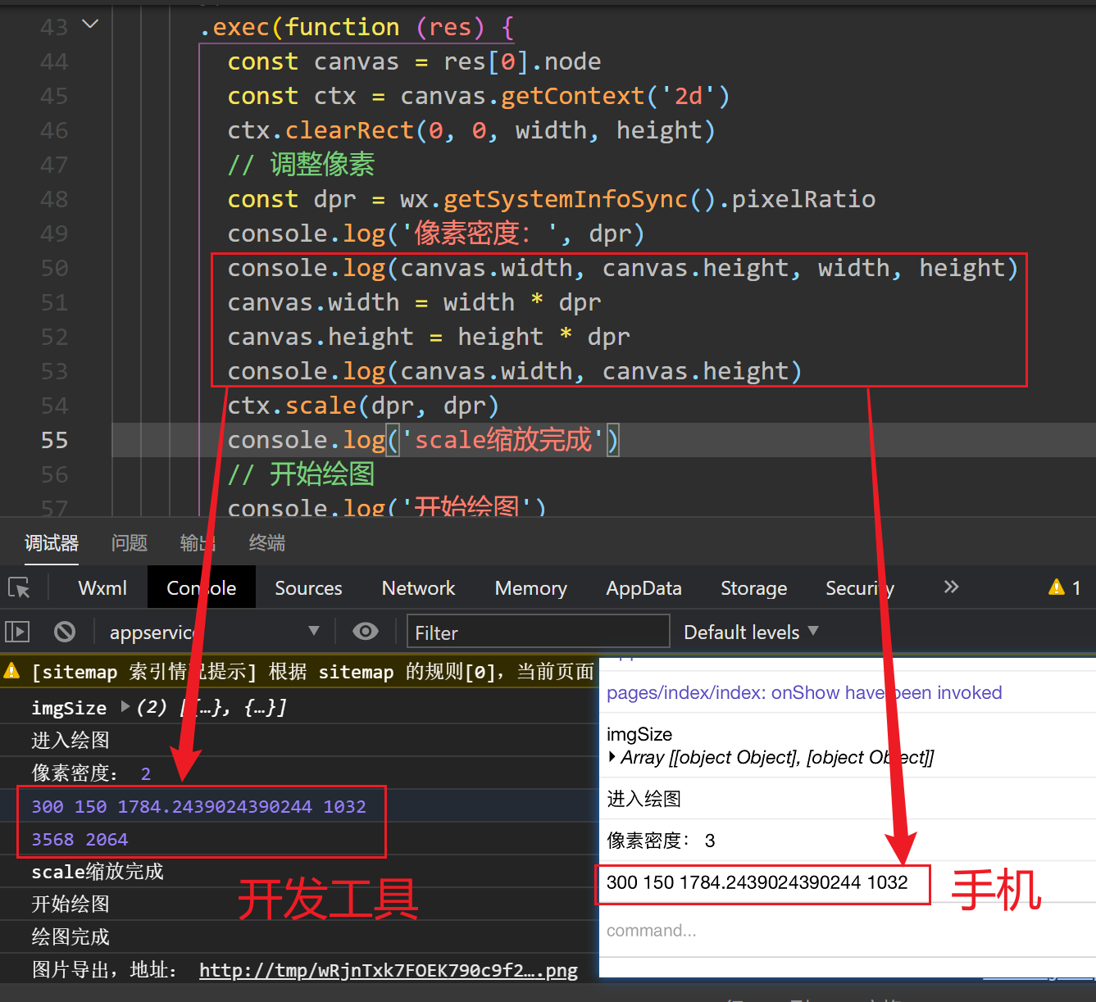Click the ctx.scale(dpr, dpr) code line
Screen dimensions: 1096x1002
[363, 406]
